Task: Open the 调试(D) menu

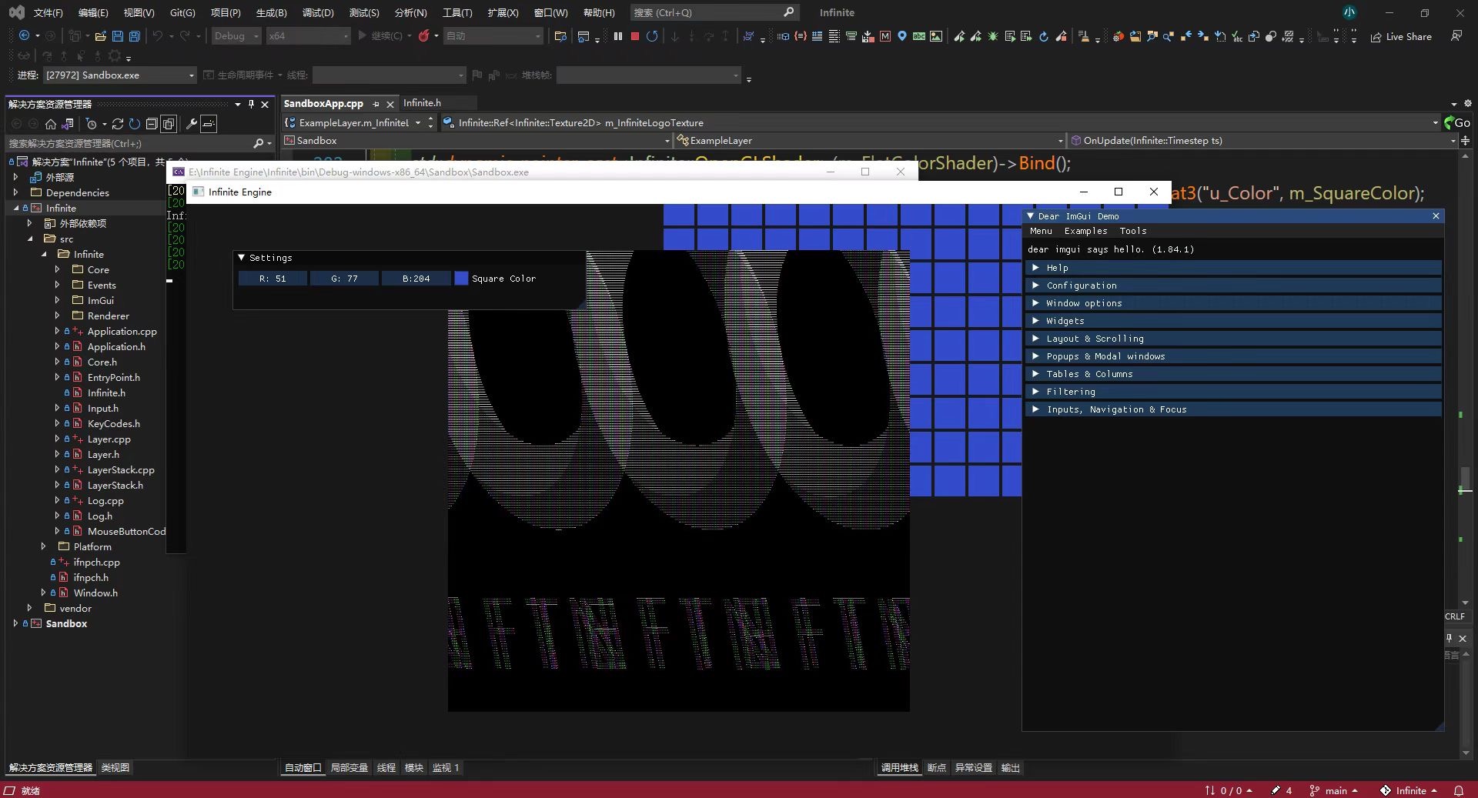Action: click(x=318, y=12)
